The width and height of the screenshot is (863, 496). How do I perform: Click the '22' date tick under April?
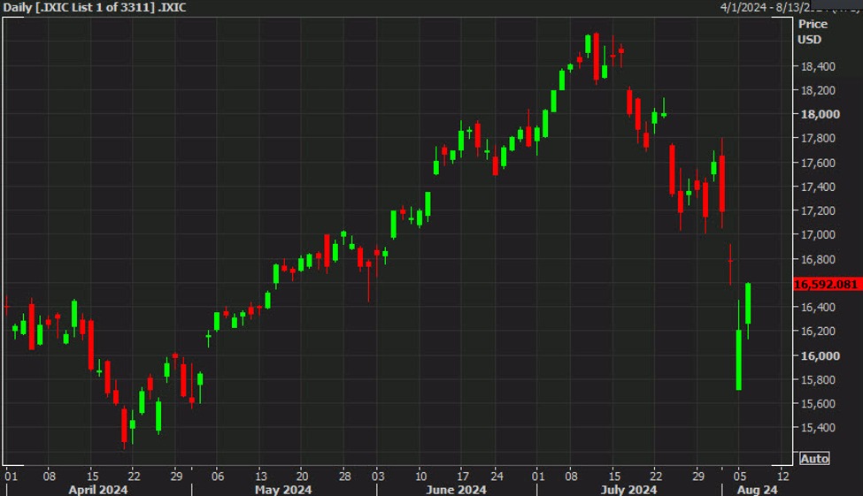pyautogui.click(x=134, y=477)
